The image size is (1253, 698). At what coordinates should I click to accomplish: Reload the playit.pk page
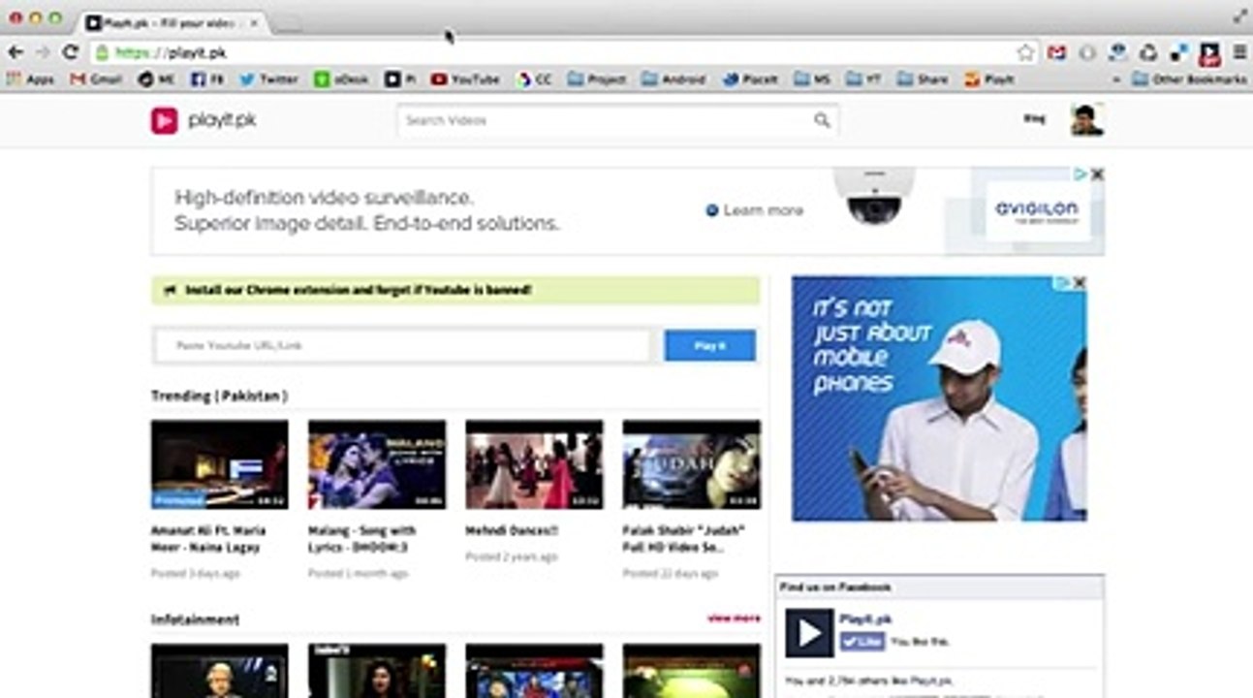(x=70, y=52)
